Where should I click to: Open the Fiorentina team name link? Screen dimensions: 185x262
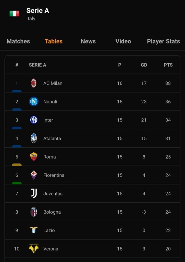click(54, 175)
